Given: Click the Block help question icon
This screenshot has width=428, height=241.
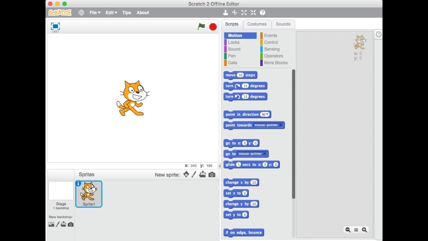Looking at the screenshot, I should point(262,13).
